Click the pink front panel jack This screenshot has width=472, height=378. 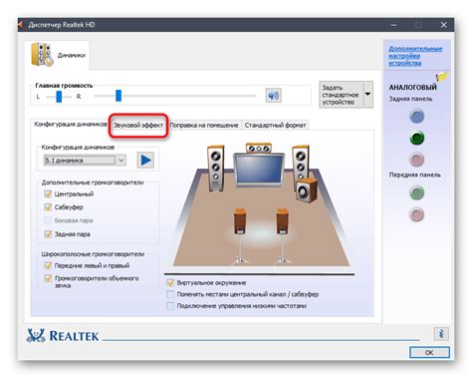[416, 214]
